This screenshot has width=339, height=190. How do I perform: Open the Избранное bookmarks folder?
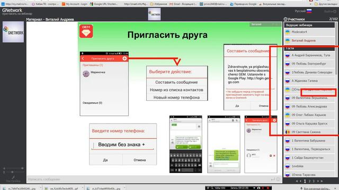(x=159, y=4)
